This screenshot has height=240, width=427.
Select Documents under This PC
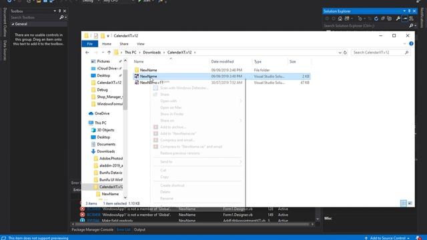tap(106, 144)
